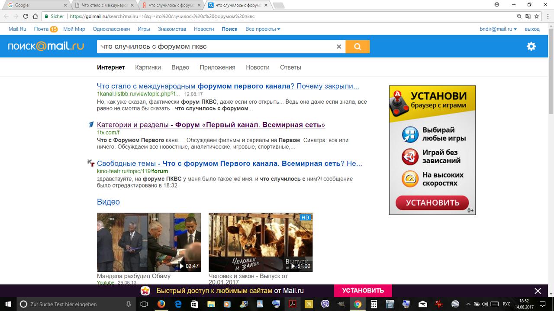Open Мой Мир in the top bar
The image size is (554, 311).
[74, 29]
